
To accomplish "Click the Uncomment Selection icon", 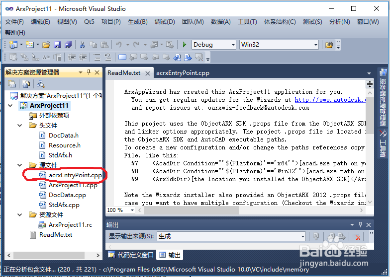I will [x=108, y=58].
